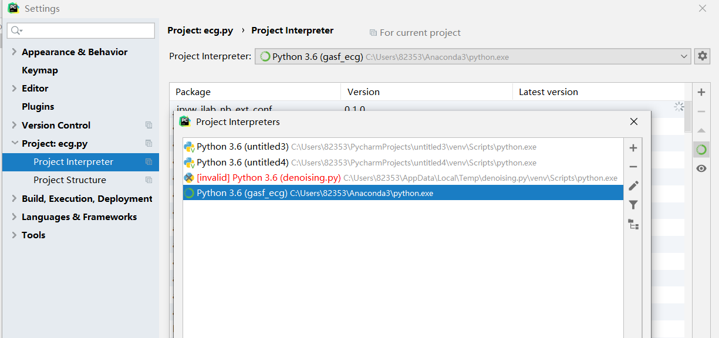
Task: Highlight Python 3.6 (untitled3) interpreter
Action: 247,147
